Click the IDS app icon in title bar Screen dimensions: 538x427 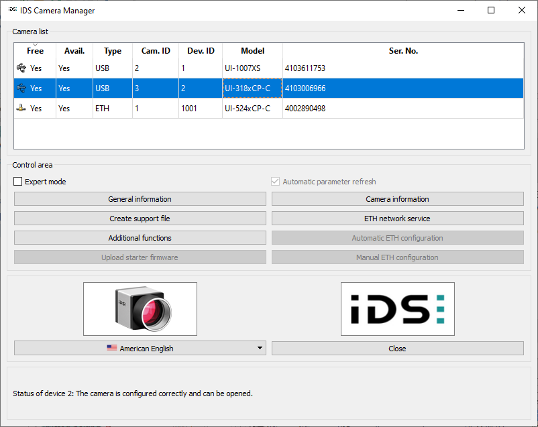pos(13,9)
